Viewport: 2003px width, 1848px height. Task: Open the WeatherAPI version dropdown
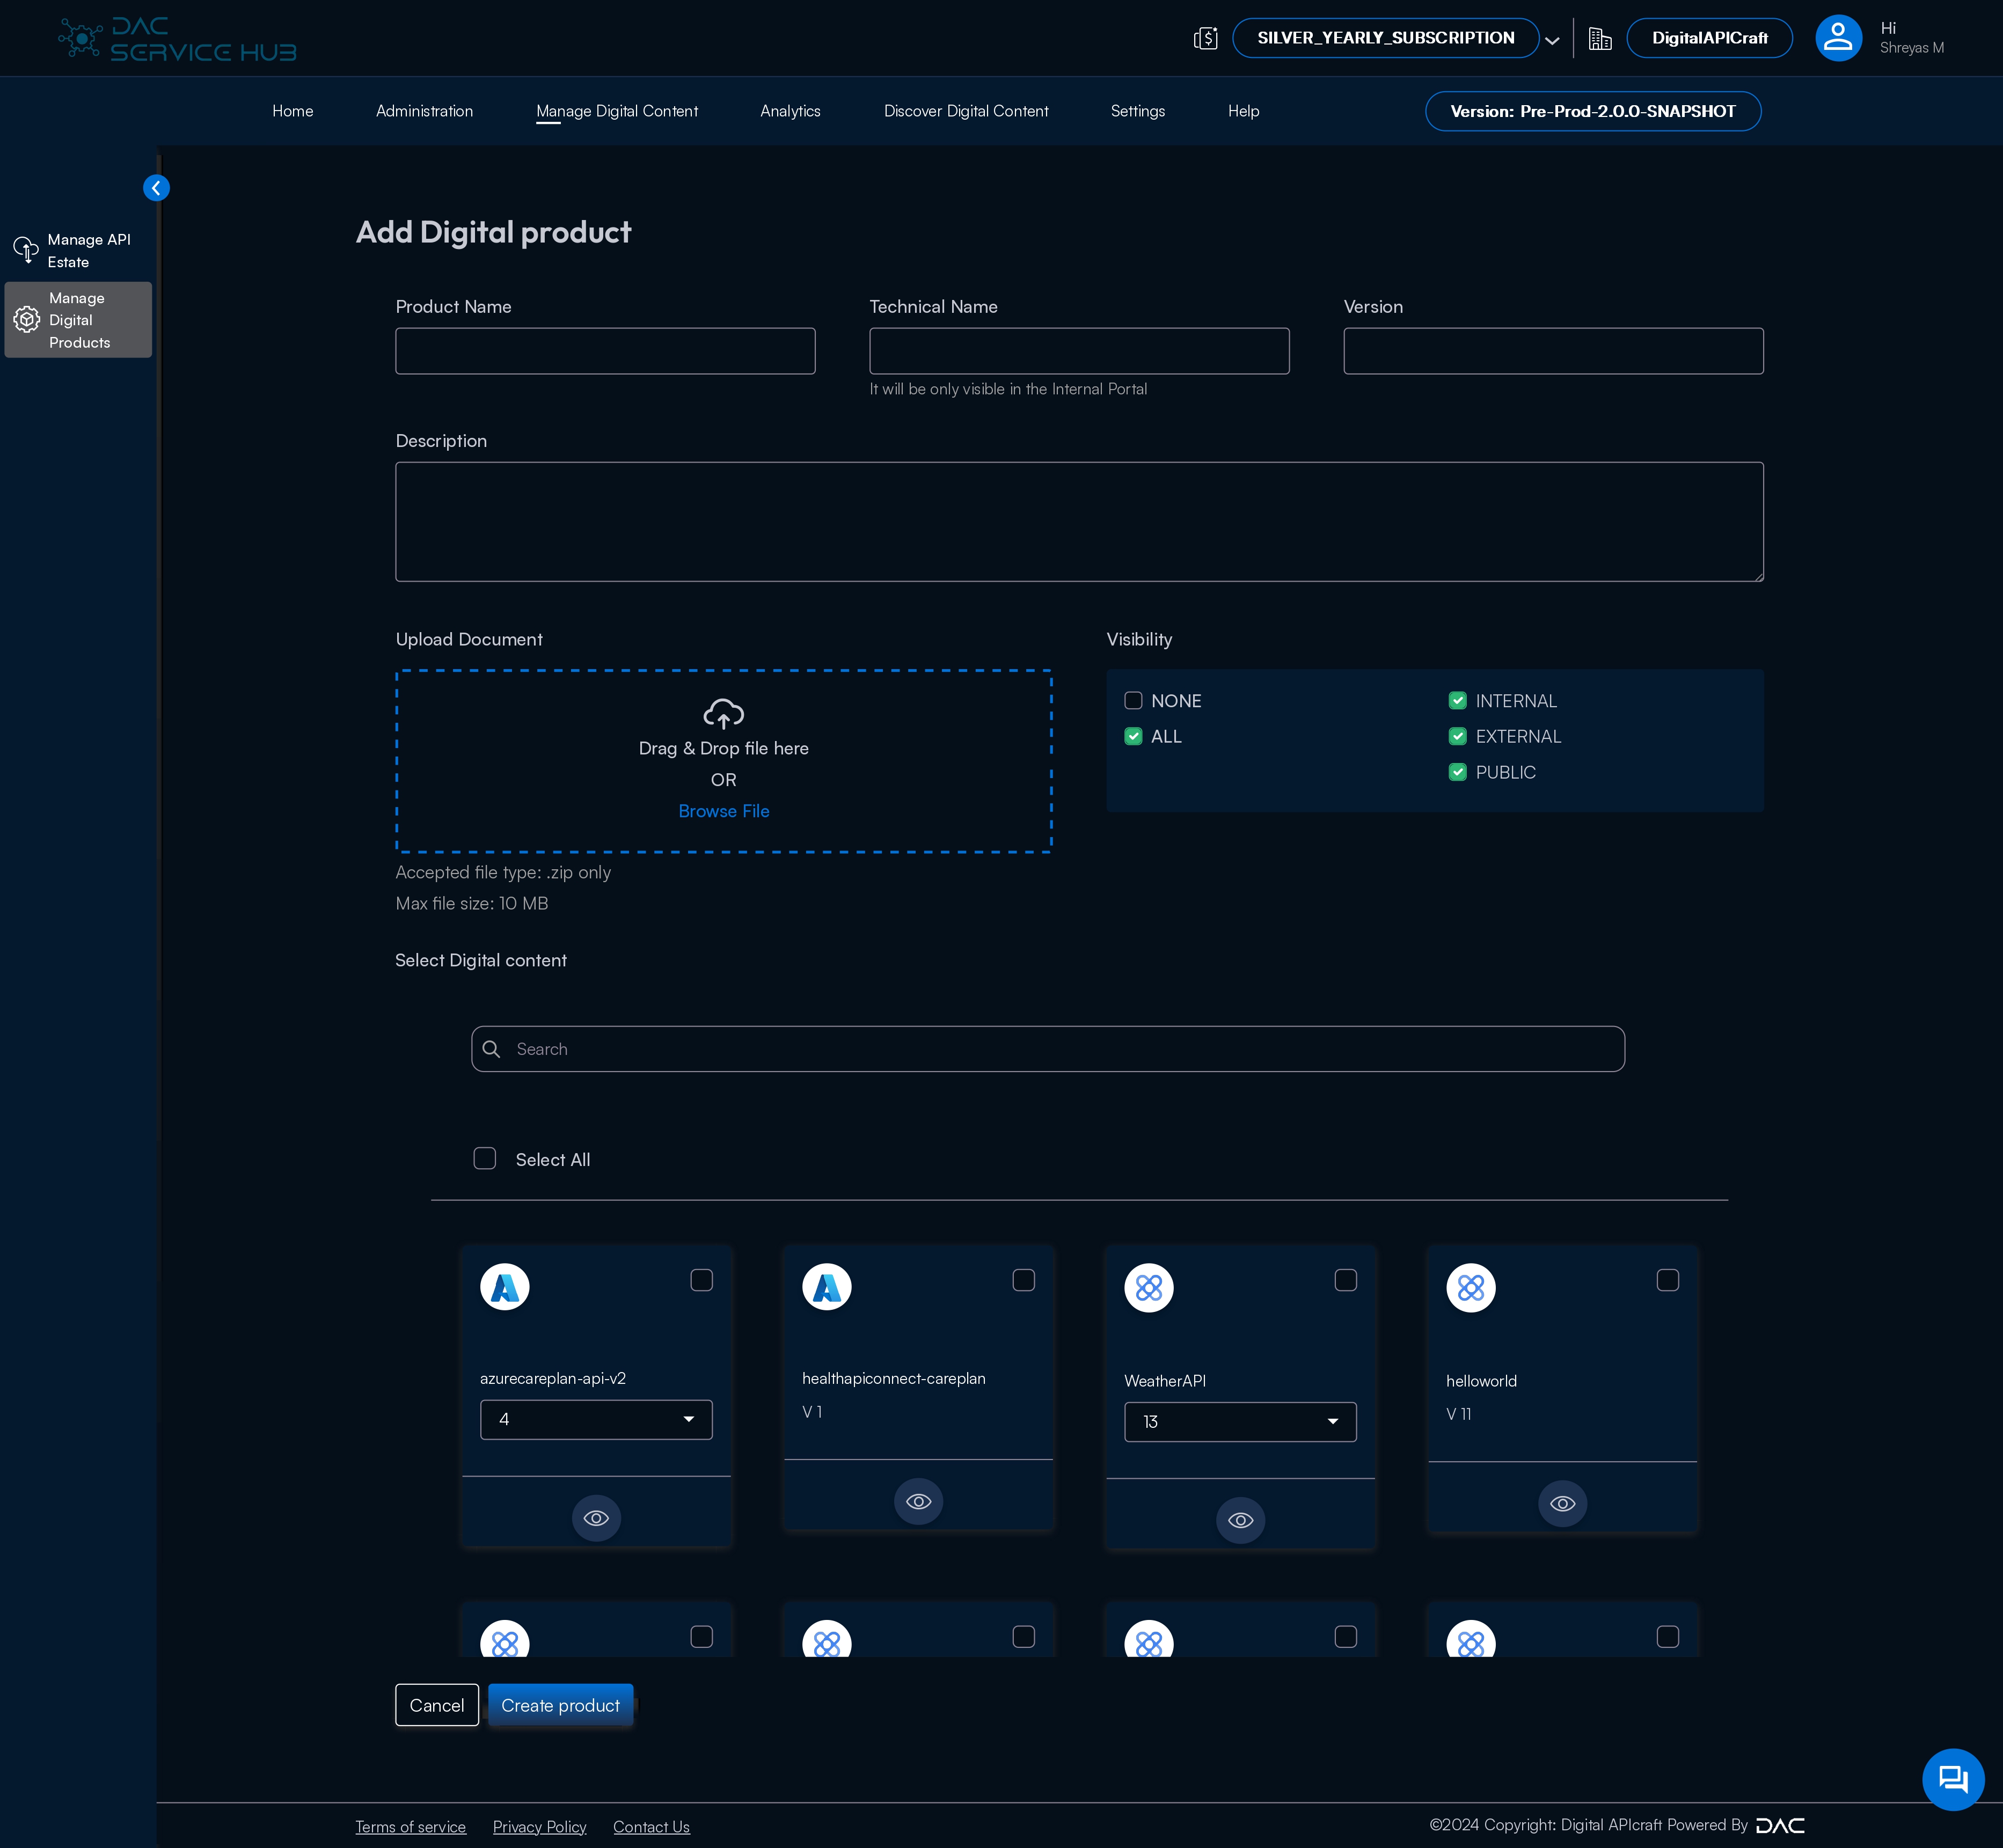[1240, 1421]
